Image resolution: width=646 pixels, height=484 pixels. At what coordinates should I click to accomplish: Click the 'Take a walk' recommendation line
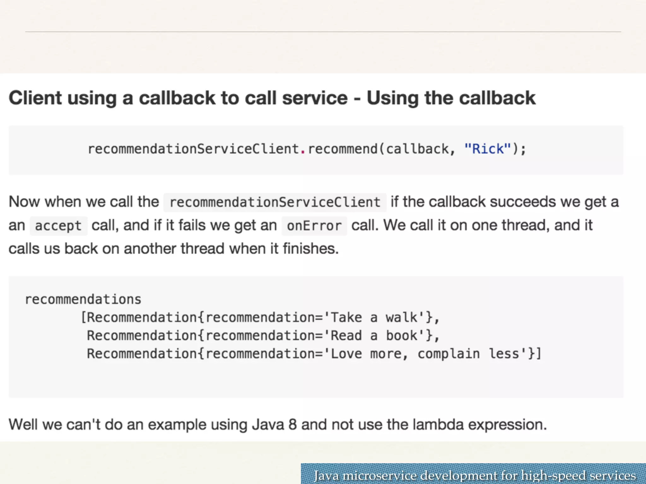(x=260, y=317)
